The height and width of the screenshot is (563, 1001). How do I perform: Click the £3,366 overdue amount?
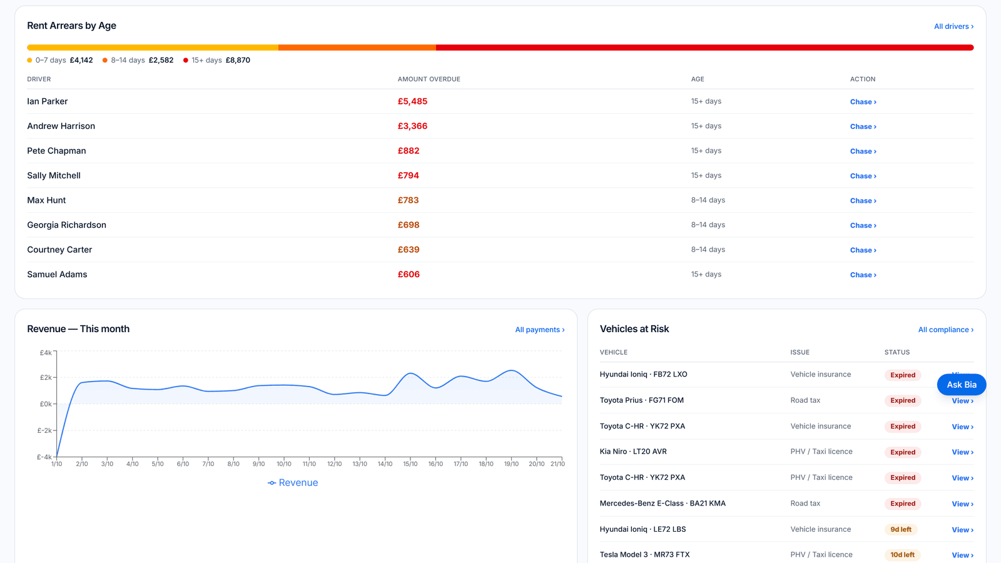click(412, 126)
